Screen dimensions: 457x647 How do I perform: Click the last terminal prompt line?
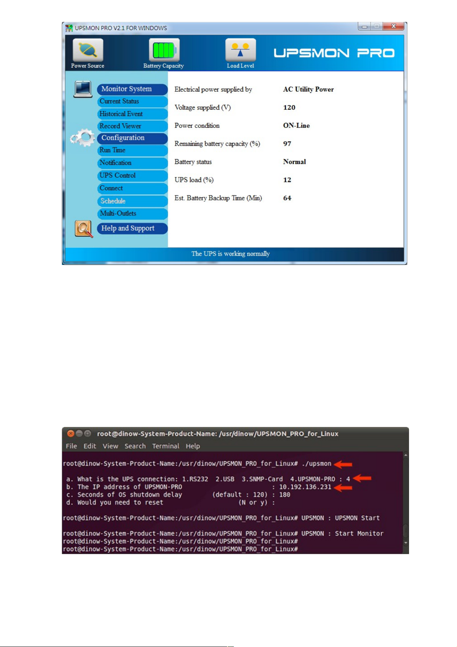pos(180,549)
